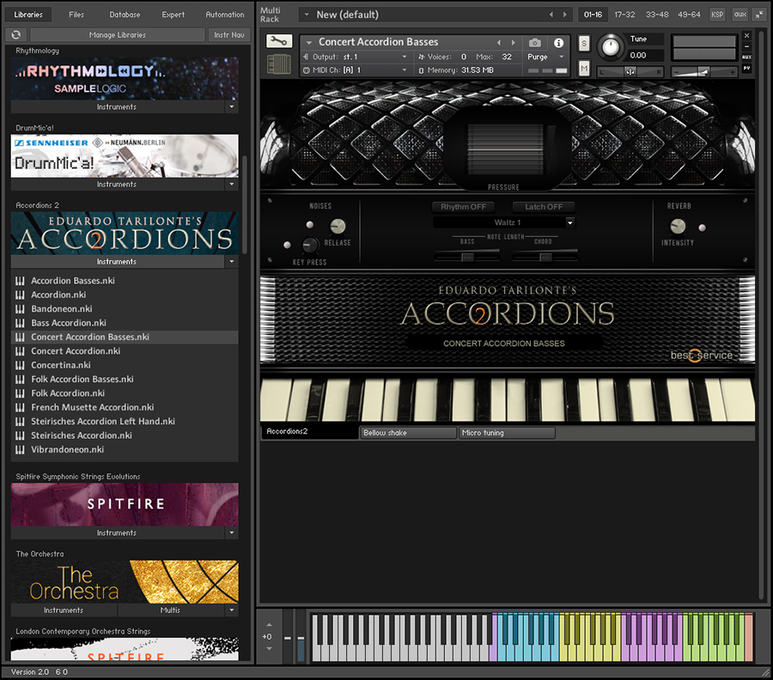The width and height of the screenshot is (773, 680).
Task: Select the Accordions2 script tab
Action: 309,432
